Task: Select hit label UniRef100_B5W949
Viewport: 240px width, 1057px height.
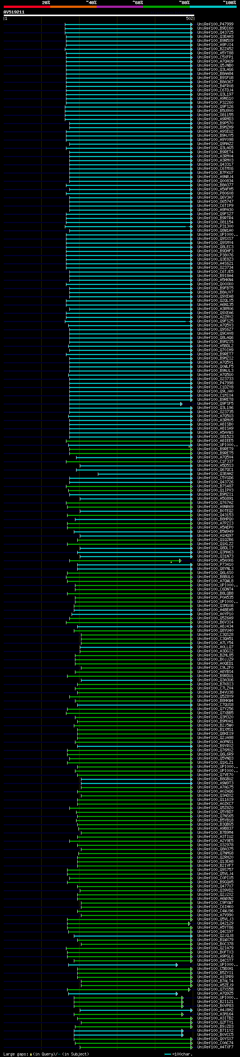Action: [x=215, y=532]
